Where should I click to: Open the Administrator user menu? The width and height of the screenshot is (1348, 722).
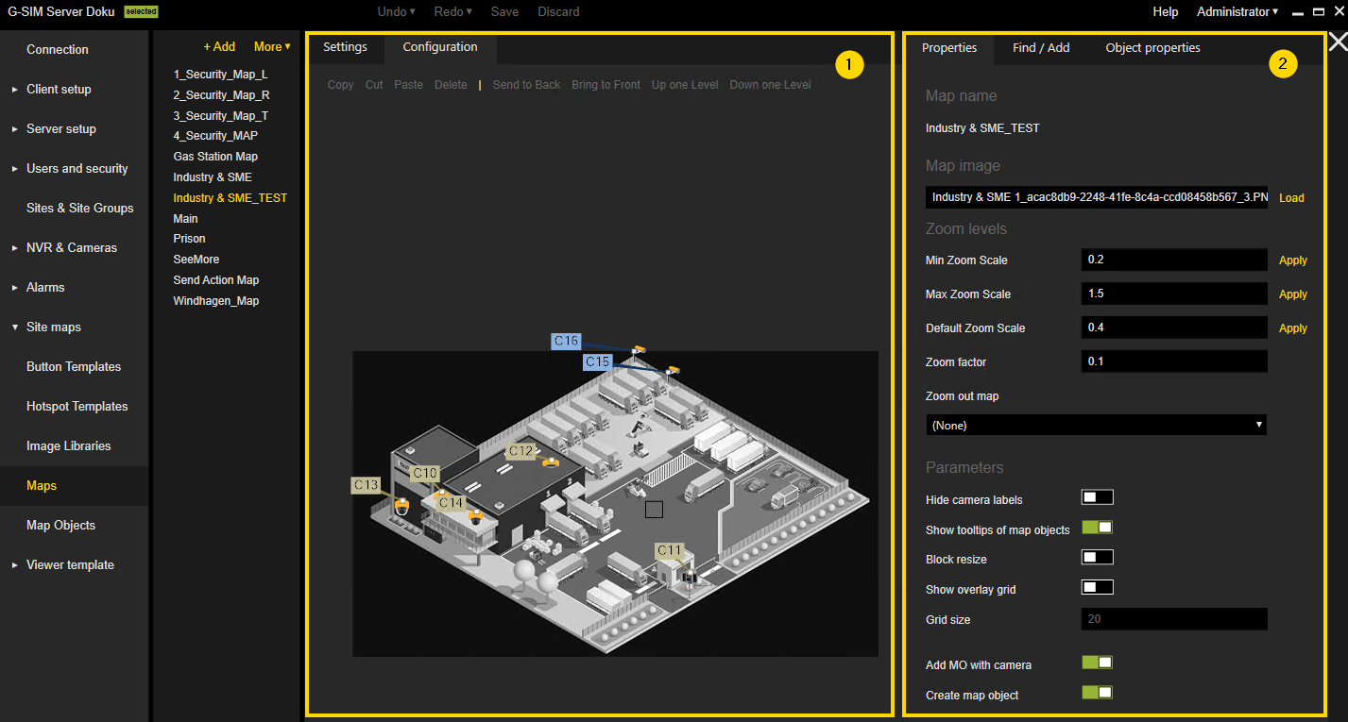click(1237, 12)
